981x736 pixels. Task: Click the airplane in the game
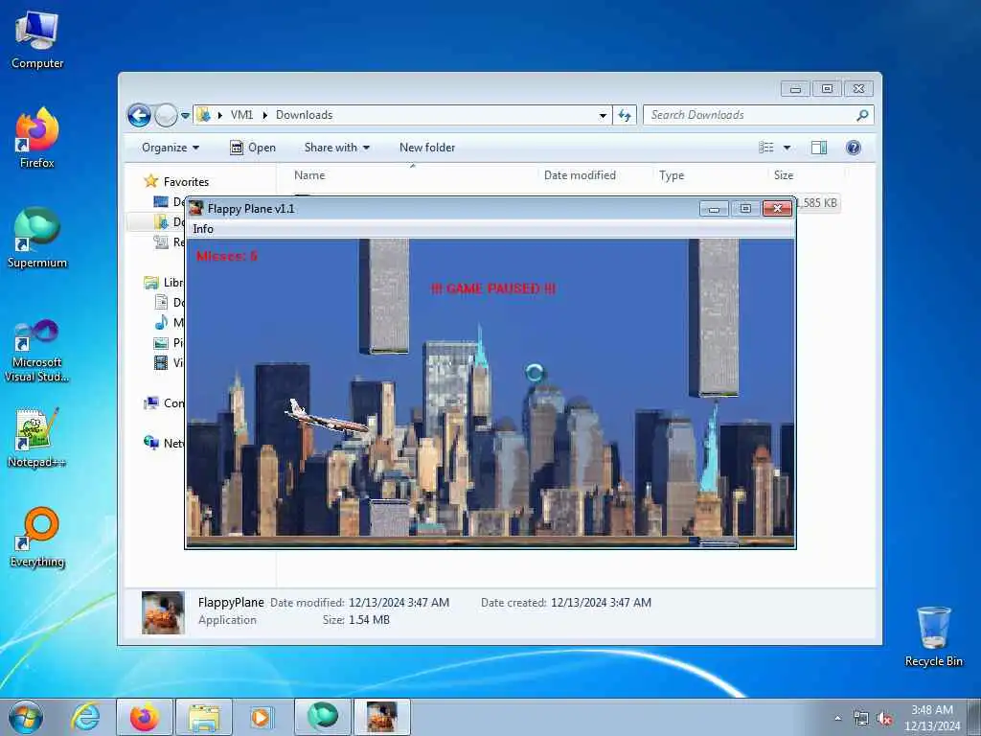[x=329, y=418]
